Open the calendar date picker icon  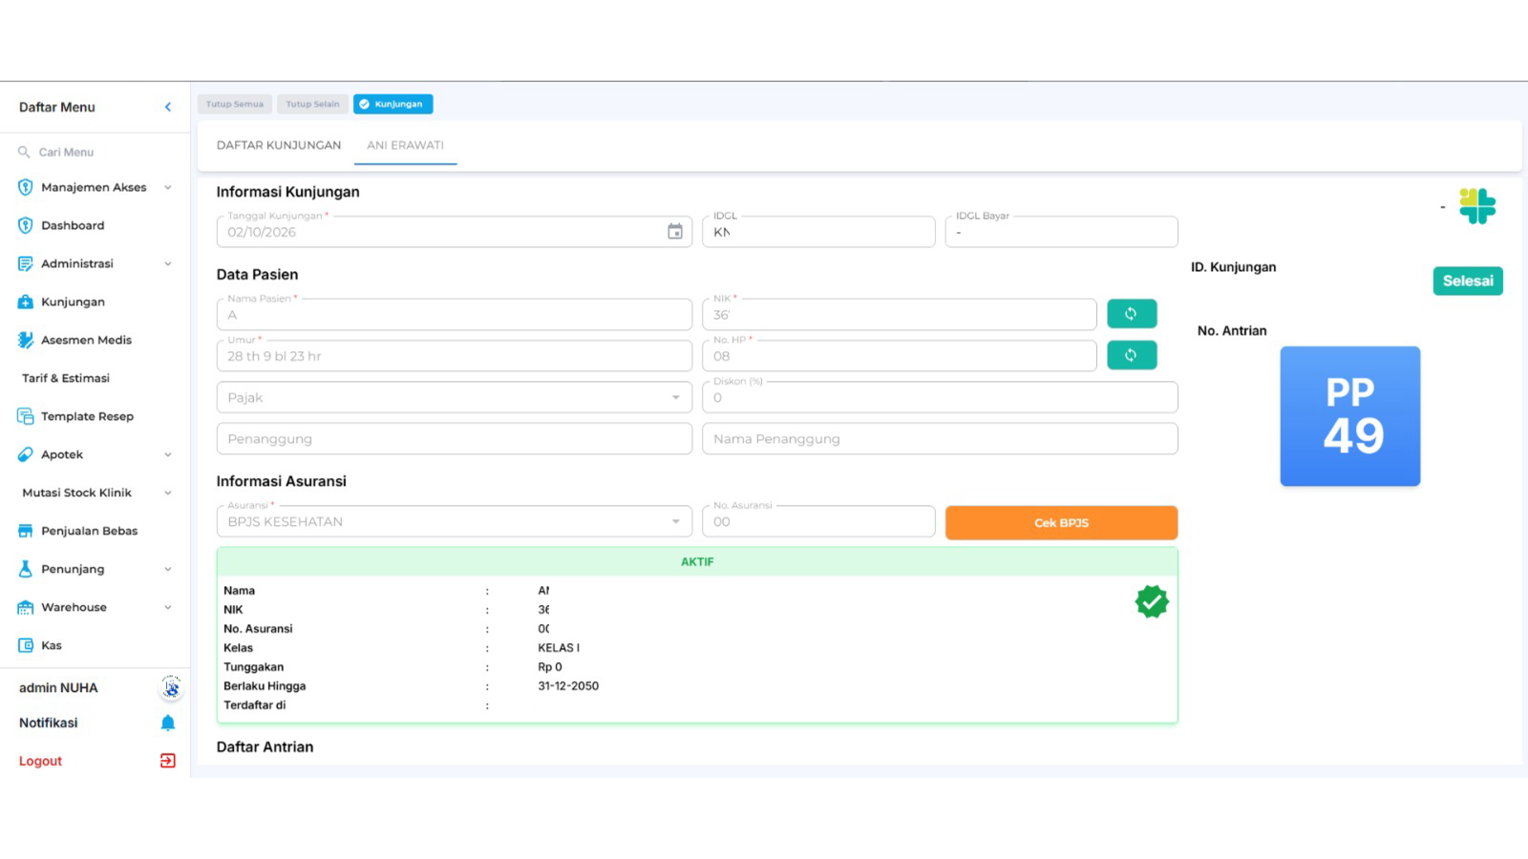[x=675, y=231]
